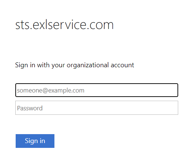Click the someone@example.com email field

pyautogui.click(x=97, y=90)
